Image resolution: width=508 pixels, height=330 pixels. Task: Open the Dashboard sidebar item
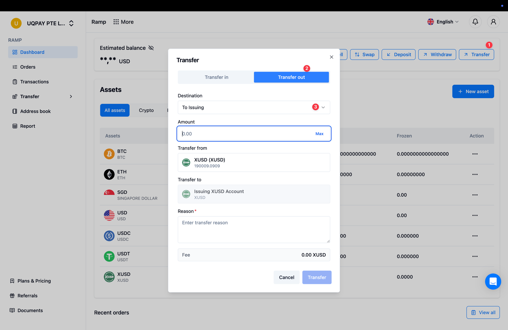(43, 52)
